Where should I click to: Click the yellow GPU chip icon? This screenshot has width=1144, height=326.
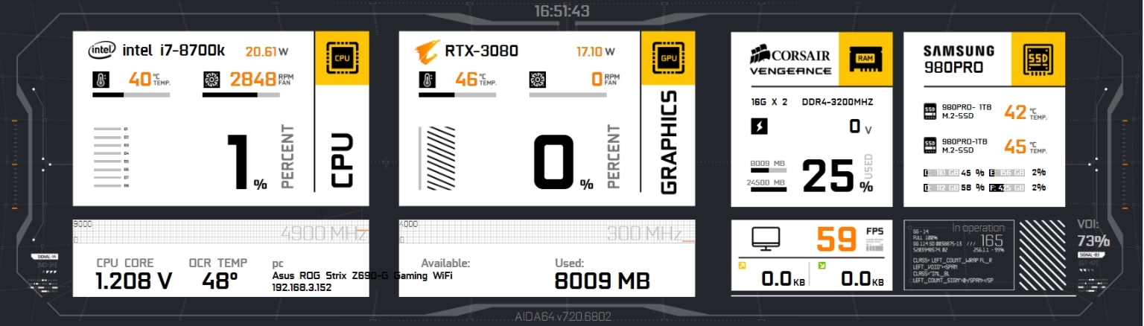tap(669, 57)
